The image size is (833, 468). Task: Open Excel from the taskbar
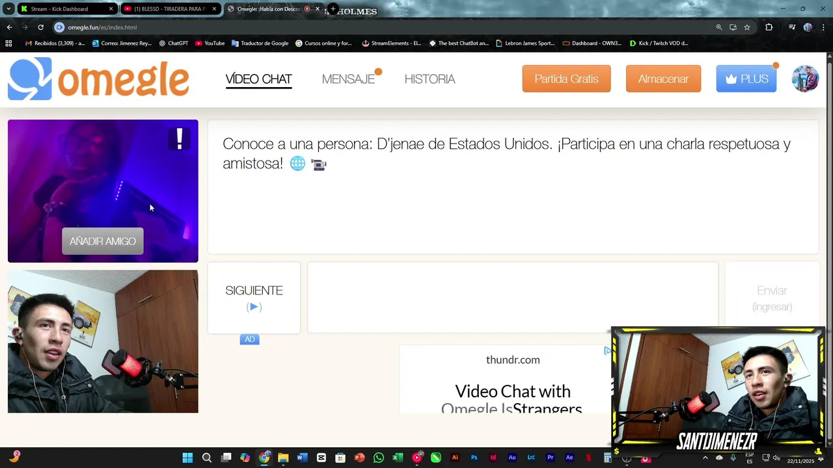click(398, 458)
